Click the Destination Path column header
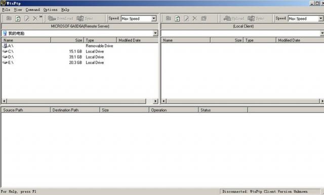Viewport: 324px width, 195px height. (75, 110)
